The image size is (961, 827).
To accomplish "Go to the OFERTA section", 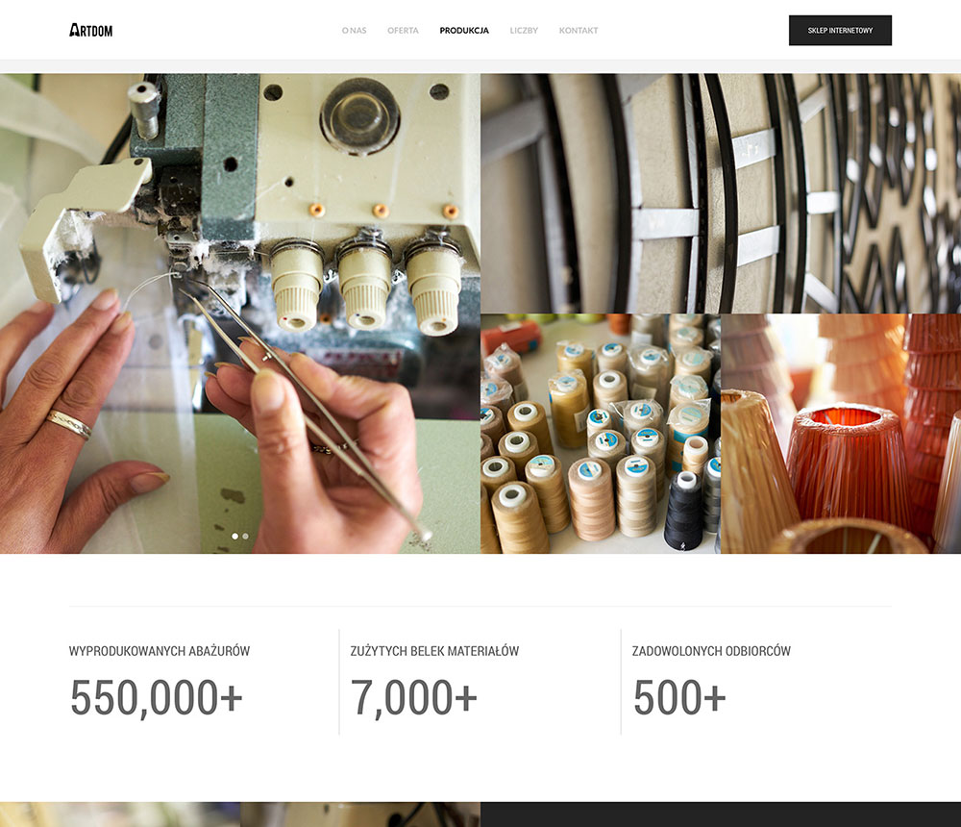I will tap(403, 30).
